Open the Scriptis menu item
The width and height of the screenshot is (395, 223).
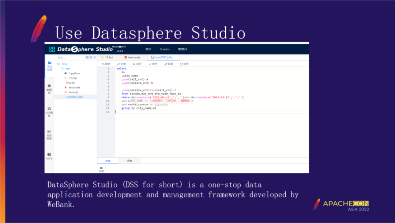pos(165,49)
